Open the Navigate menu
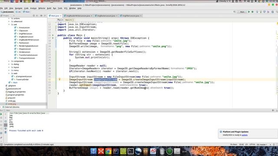The height and width of the screenshot is (156, 278). pyautogui.click(x=18, y=8)
